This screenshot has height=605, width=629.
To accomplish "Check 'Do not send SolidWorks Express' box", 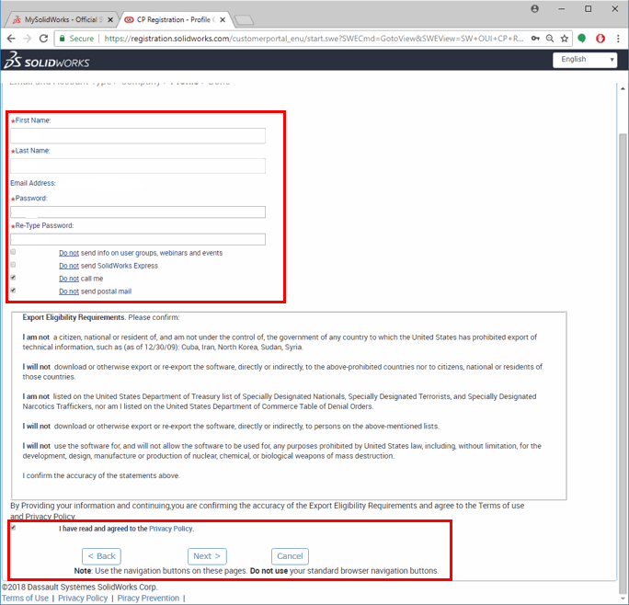I will coord(13,265).
